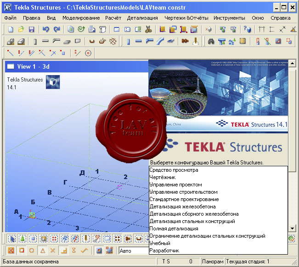Click the help question mark cube icon
Image resolution: width=299 pixels, height=267 pixels.
pos(247,29)
